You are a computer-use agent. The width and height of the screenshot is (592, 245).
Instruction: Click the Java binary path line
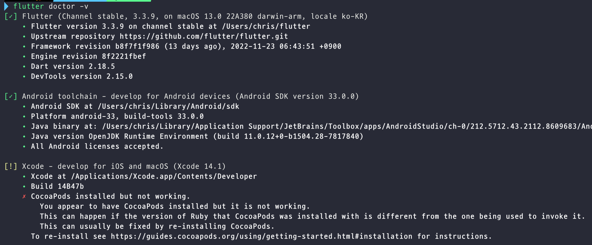311,126
